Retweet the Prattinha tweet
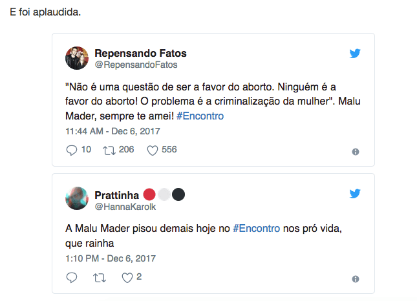The height and width of the screenshot is (301, 417). pyautogui.click(x=98, y=278)
